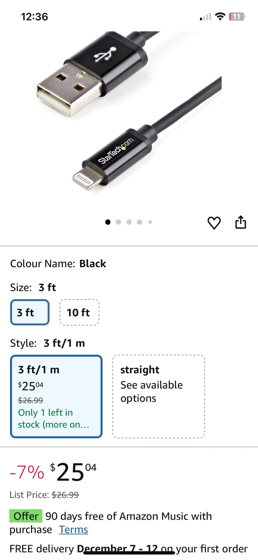Tap the $25.04 discounted price

pyautogui.click(x=73, y=472)
